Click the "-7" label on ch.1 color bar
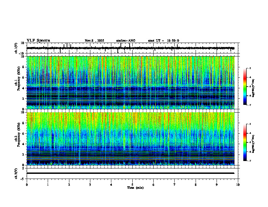 [249, 105]
